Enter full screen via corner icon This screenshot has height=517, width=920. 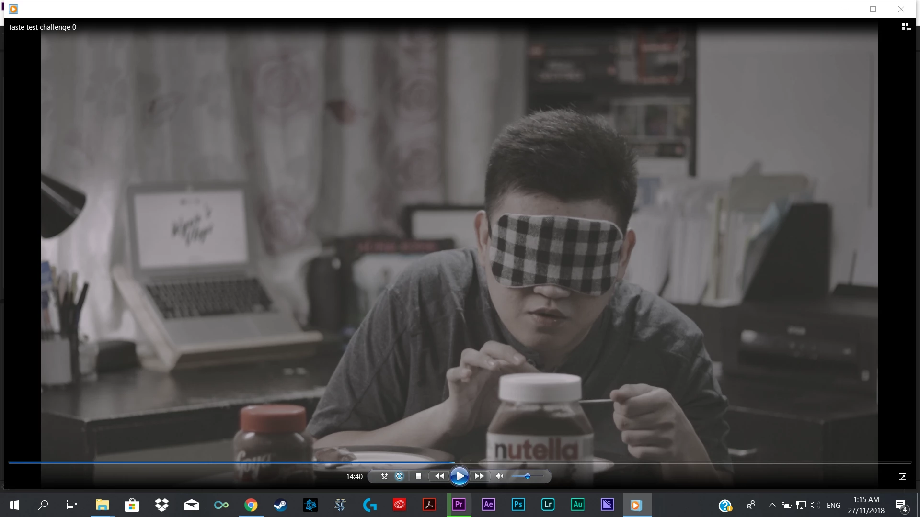(902, 476)
